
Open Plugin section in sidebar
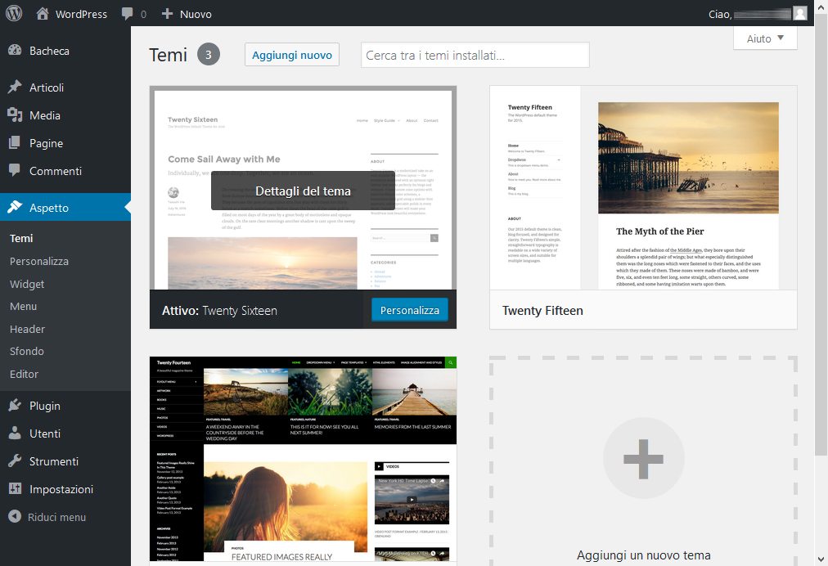45,406
